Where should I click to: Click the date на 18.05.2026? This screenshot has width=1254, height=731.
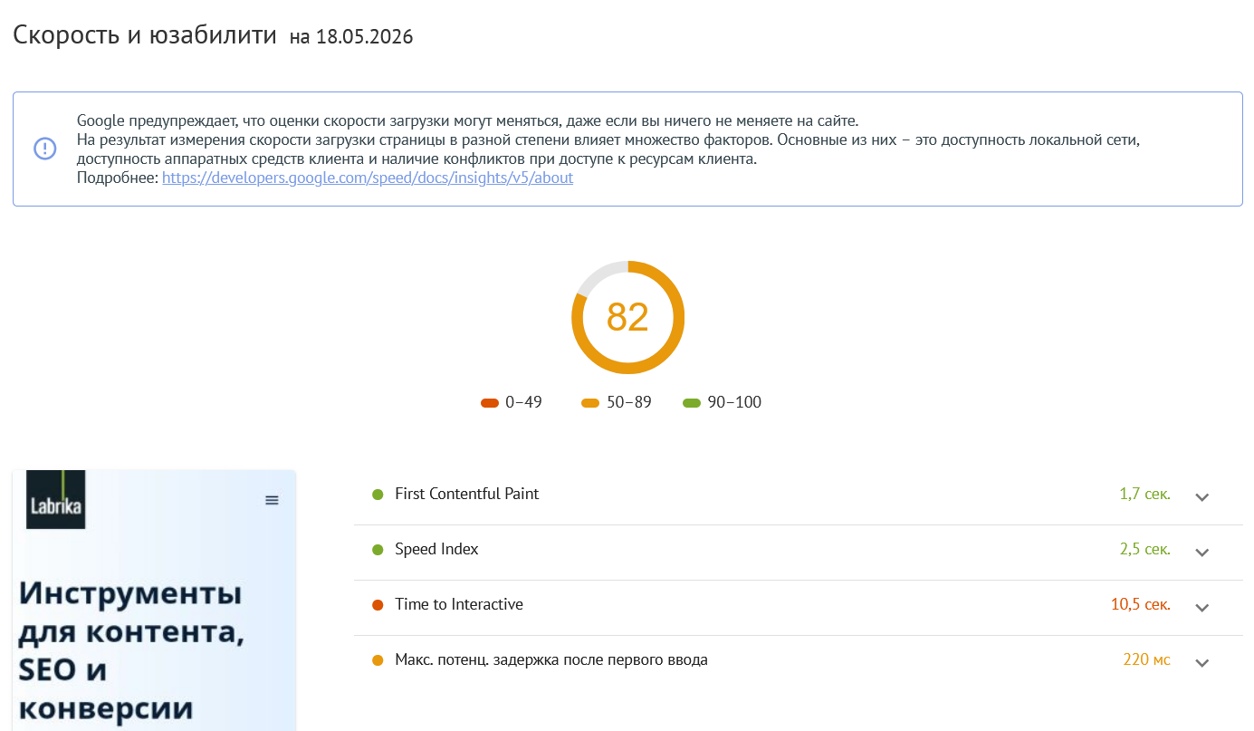point(351,37)
